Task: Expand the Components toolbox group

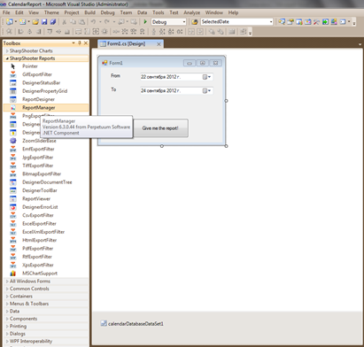Action: (46, 319)
